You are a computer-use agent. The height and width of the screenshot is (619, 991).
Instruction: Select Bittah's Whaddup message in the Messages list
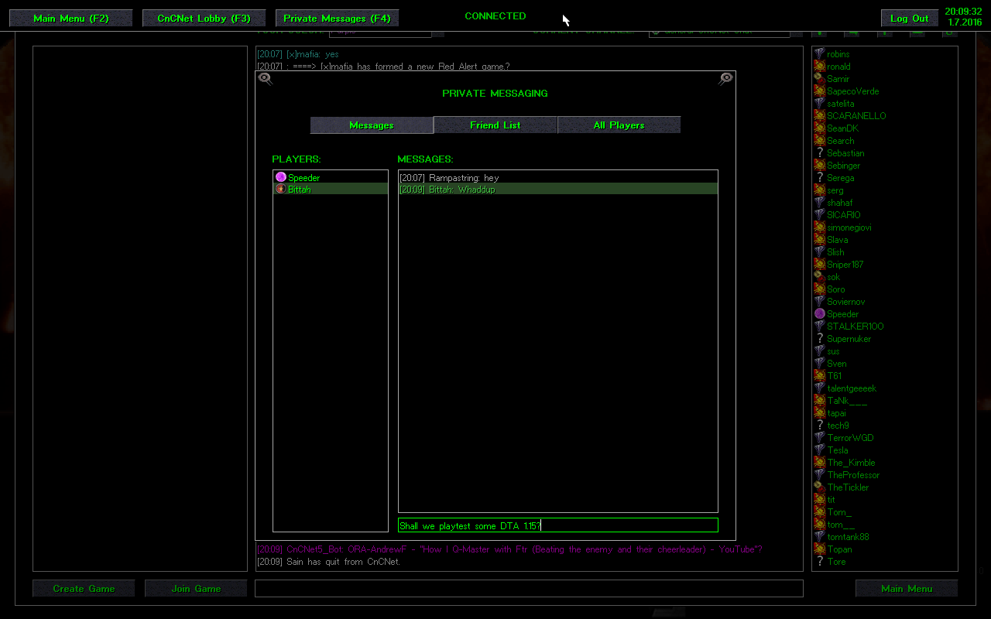click(x=557, y=190)
